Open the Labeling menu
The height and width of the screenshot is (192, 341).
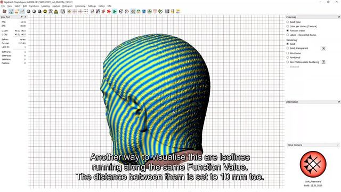click(45, 6)
